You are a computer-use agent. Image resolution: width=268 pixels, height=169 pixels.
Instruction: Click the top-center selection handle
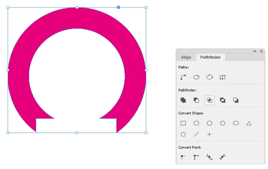click(x=77, y=8)
